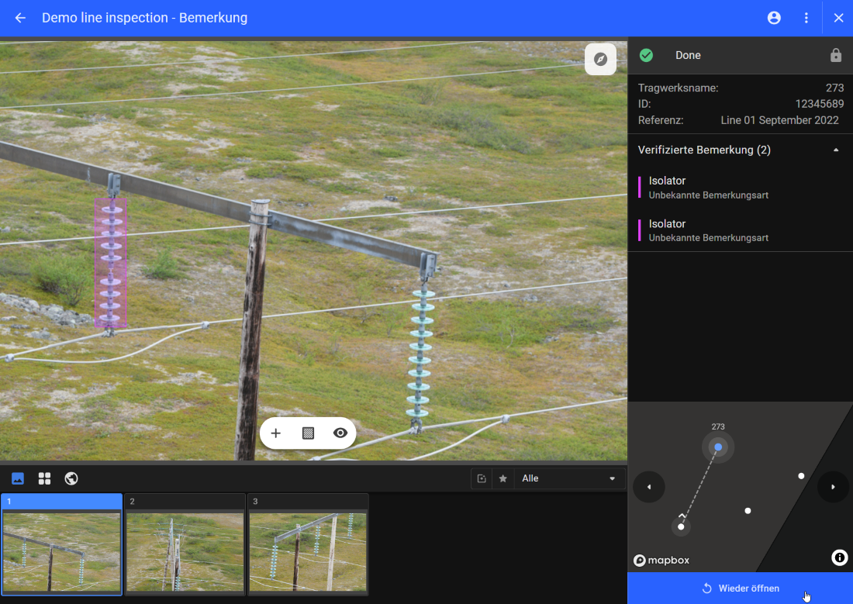Toggle the star favorites filter

(502, 478)
